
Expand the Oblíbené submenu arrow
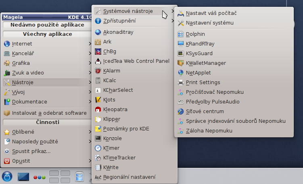[90, 132]
